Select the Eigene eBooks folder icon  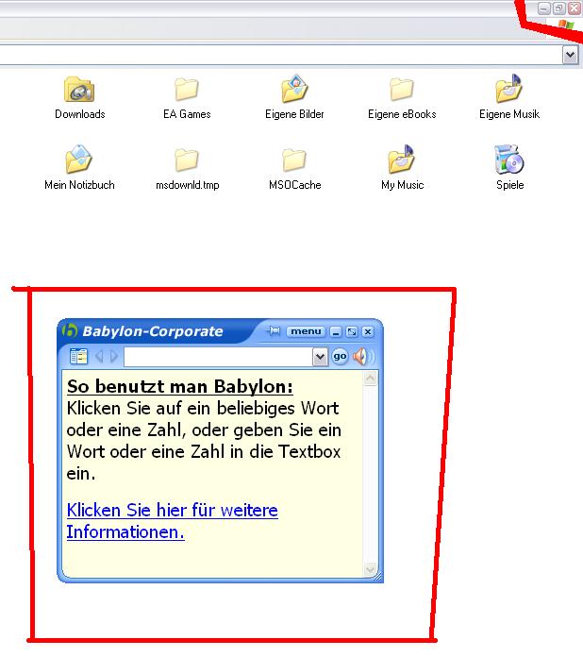coord(401,89)
